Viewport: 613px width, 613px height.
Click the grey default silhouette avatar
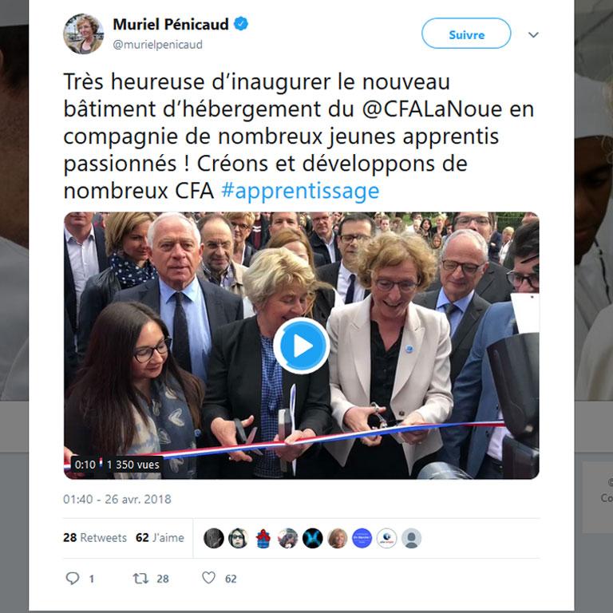411,538
